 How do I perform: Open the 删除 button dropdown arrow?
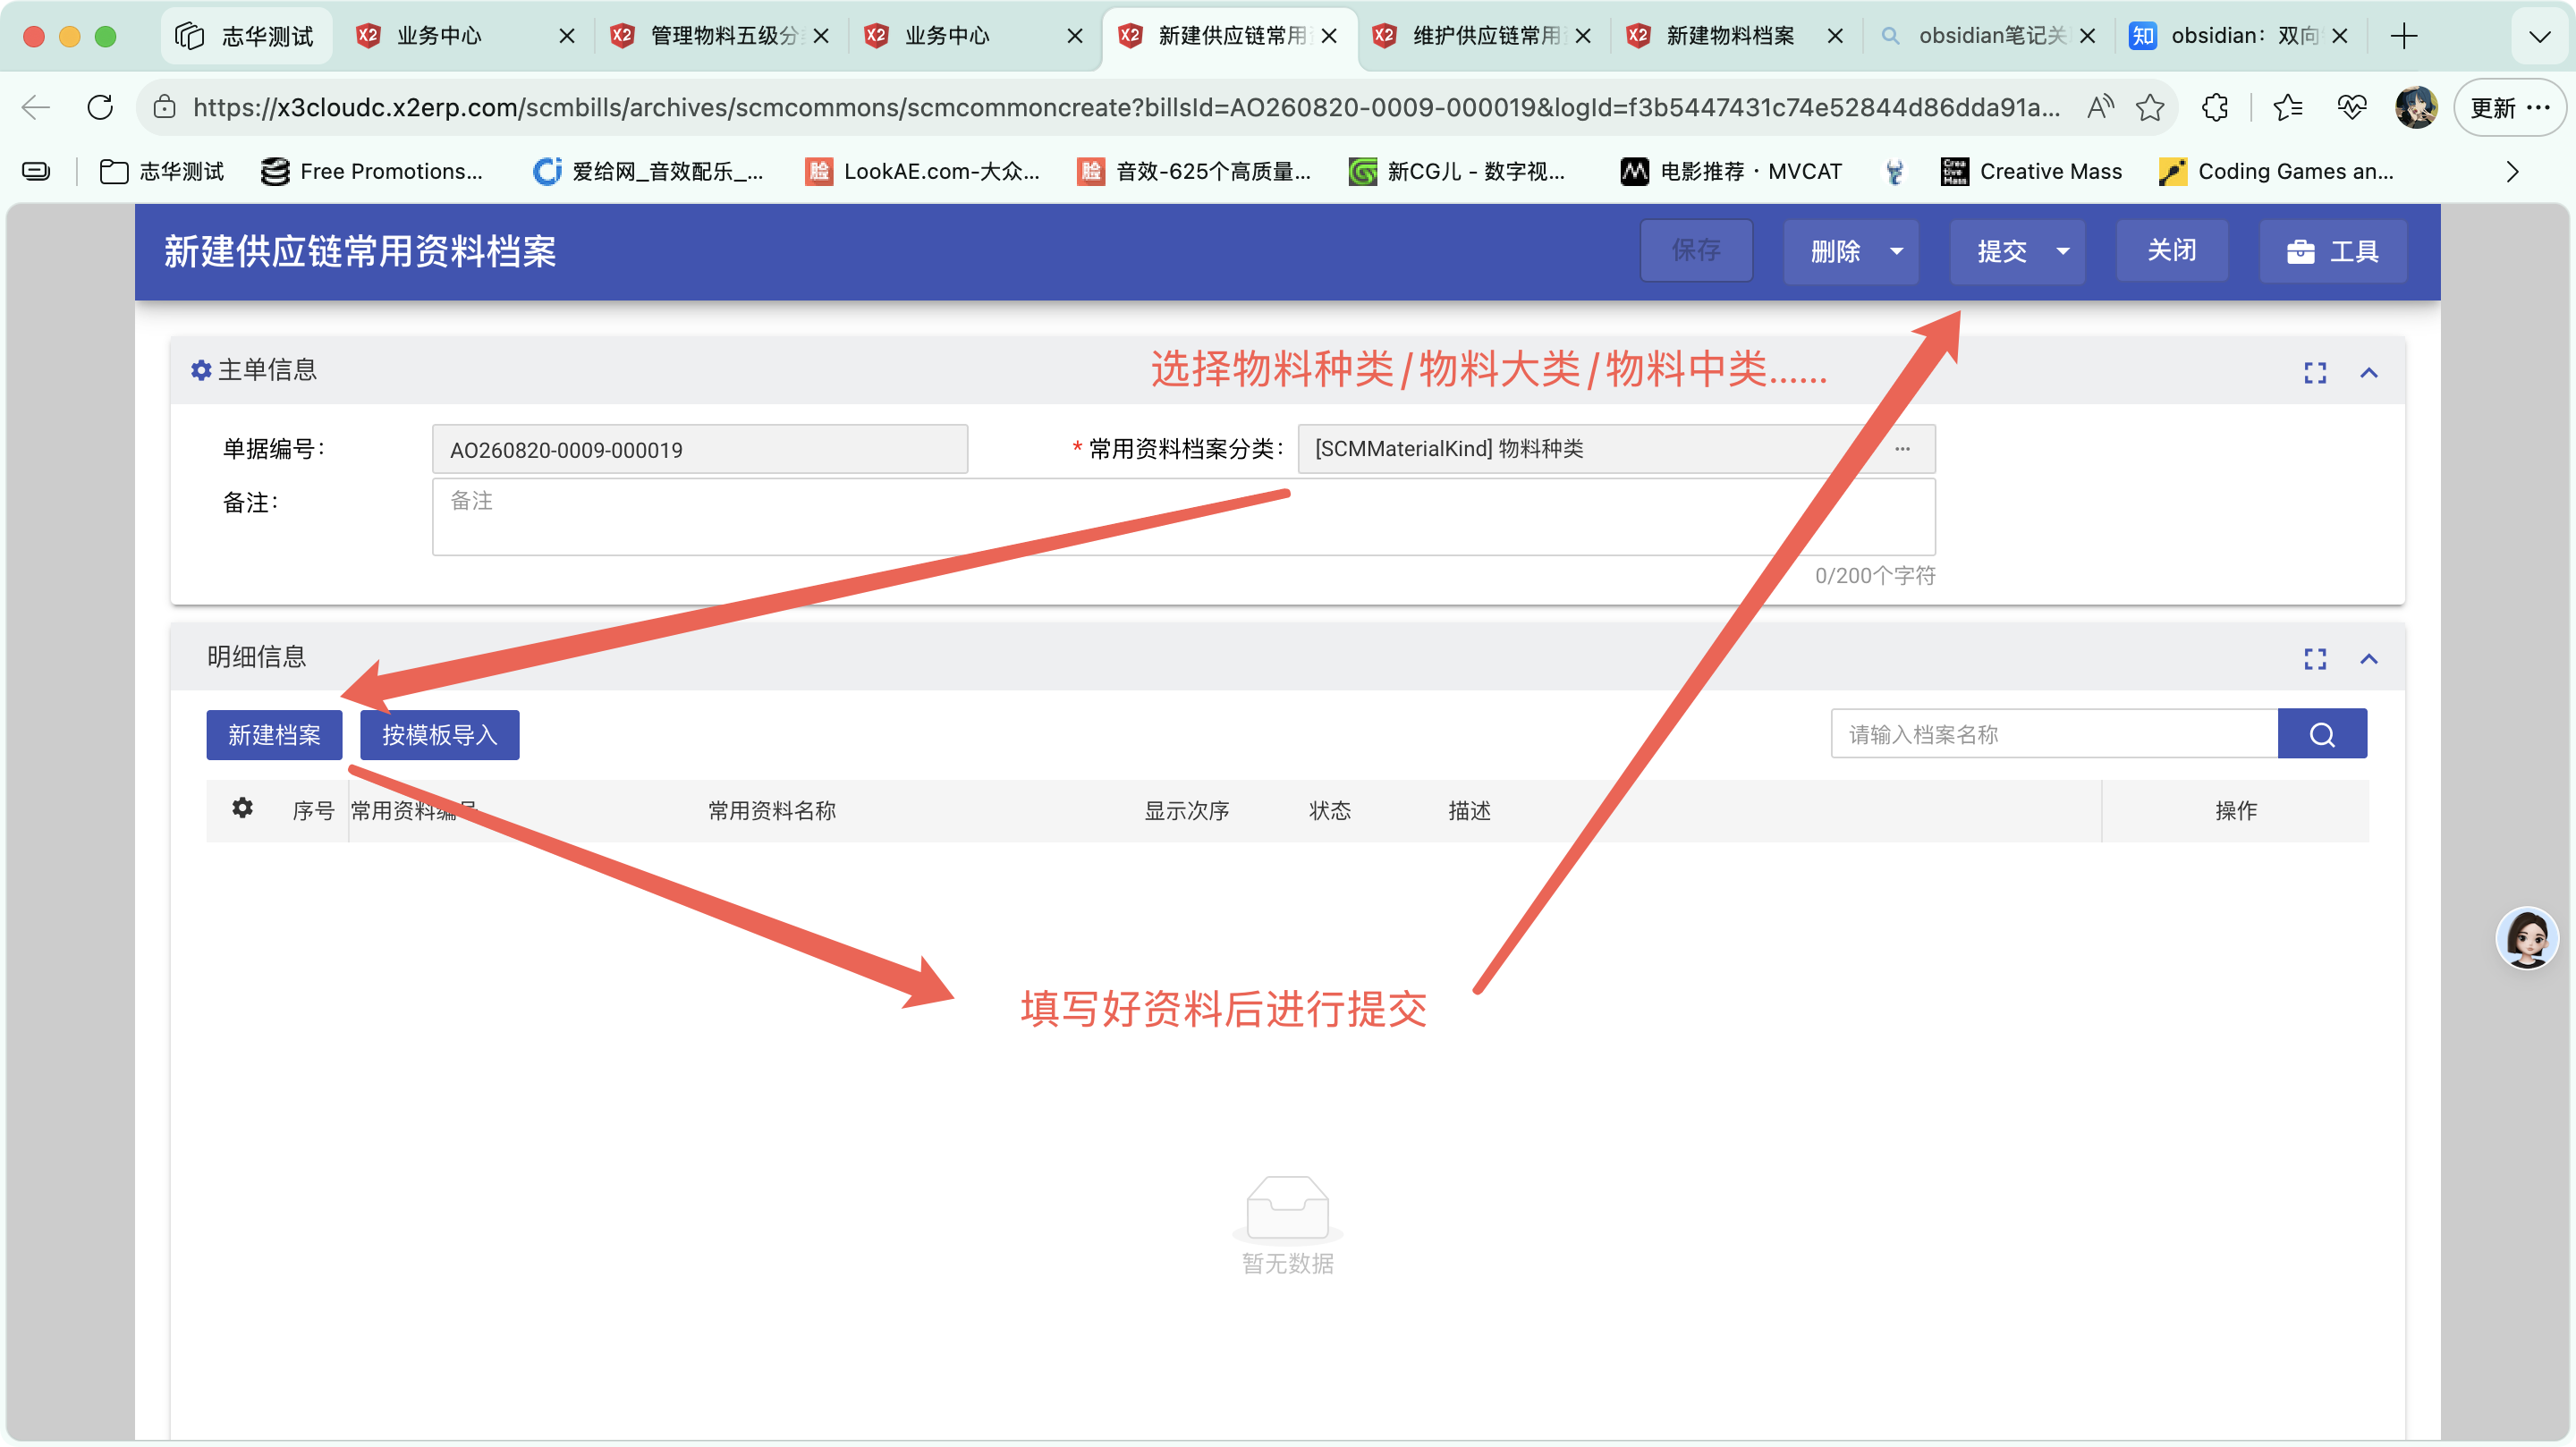1896,251
